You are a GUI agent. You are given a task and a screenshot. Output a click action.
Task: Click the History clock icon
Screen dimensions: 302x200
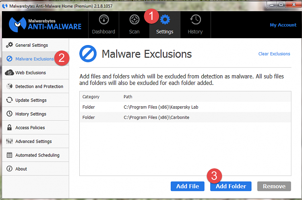point(195,19)
